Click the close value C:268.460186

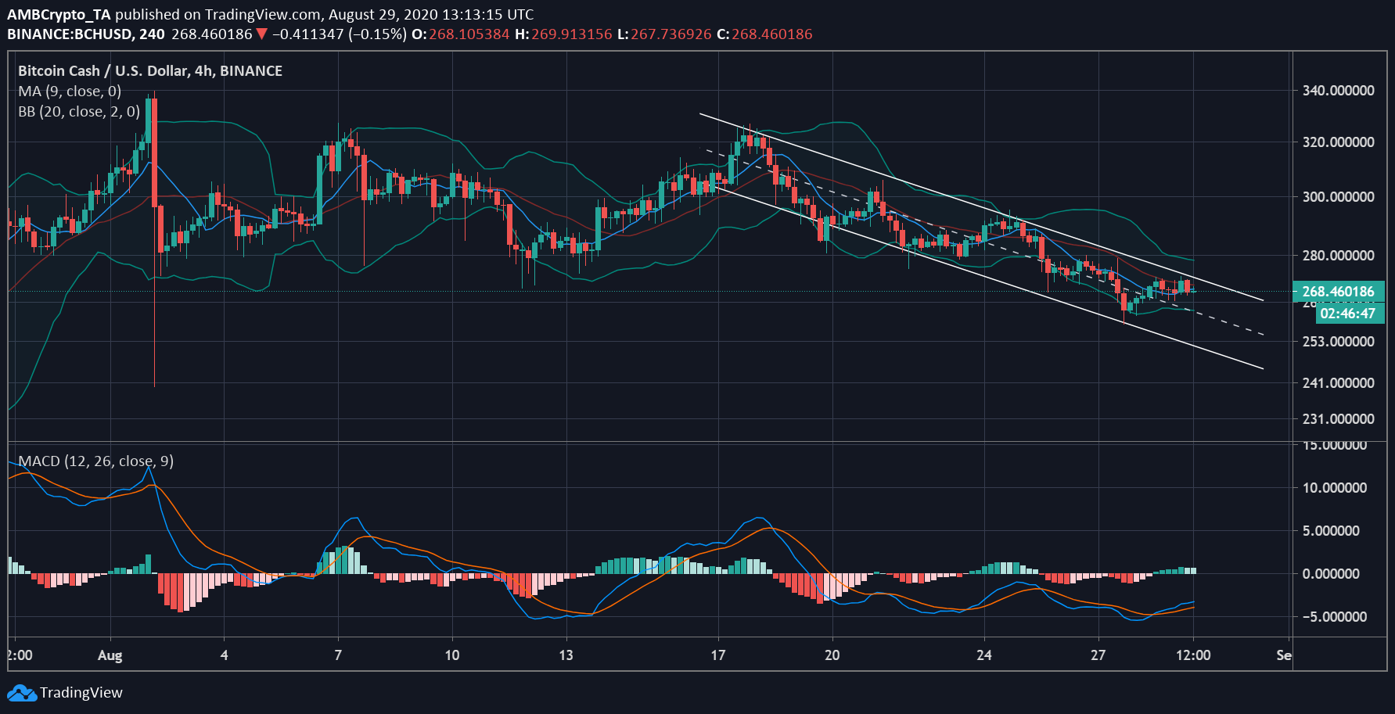(764, 34)
